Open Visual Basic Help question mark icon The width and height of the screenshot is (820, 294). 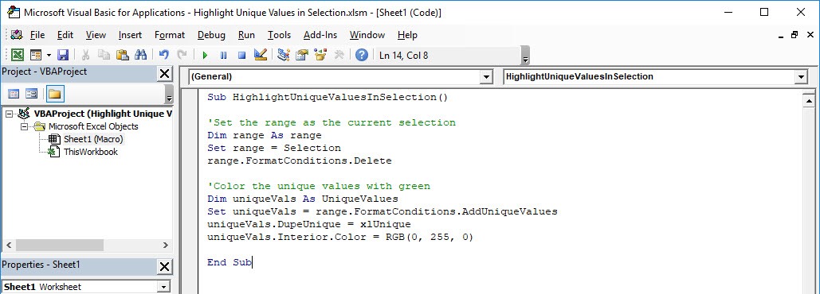361,56
